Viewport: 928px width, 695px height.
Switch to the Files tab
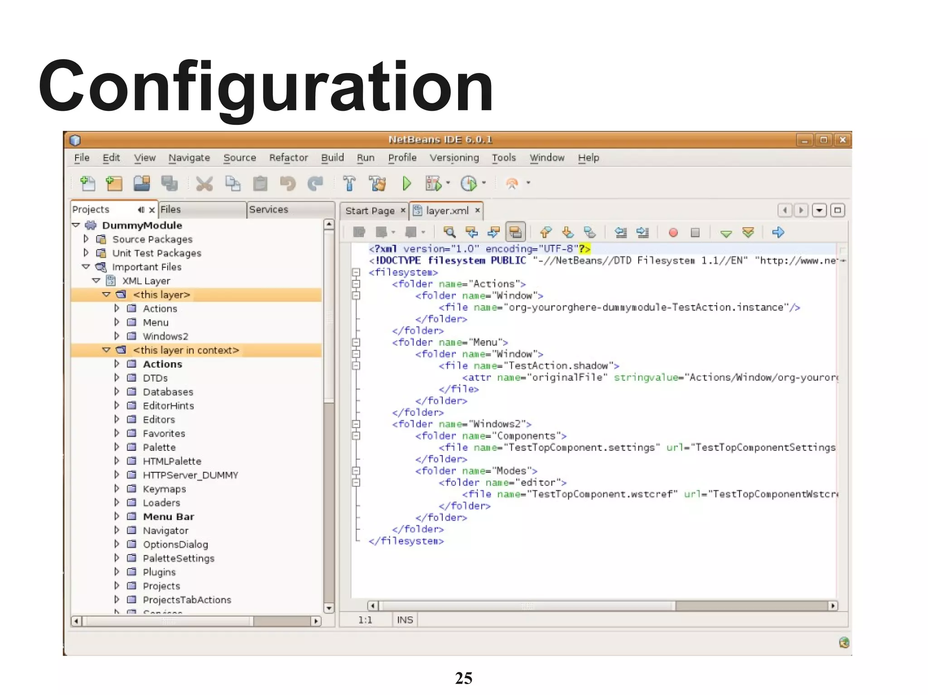(202, 209)
